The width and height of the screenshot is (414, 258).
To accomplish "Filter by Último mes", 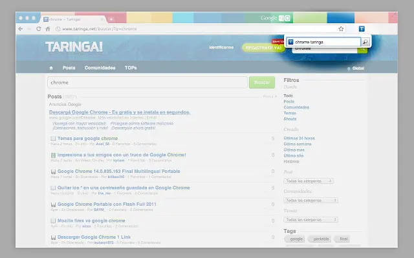I will click(x=294, y=150).
